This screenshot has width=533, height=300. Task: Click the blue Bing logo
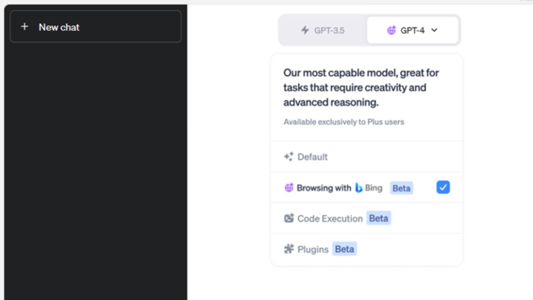pos(359,188)
